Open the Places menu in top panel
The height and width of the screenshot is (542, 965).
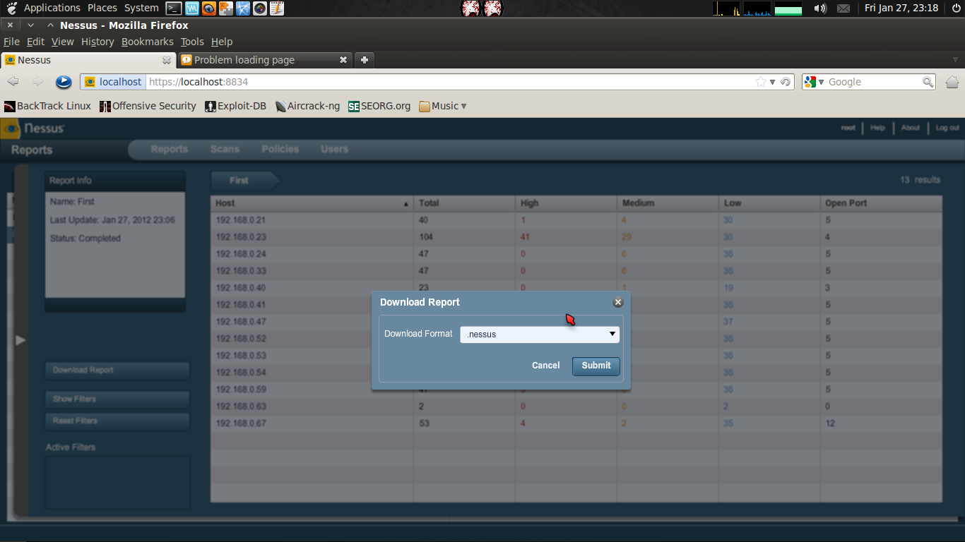(x=102, y=8)
